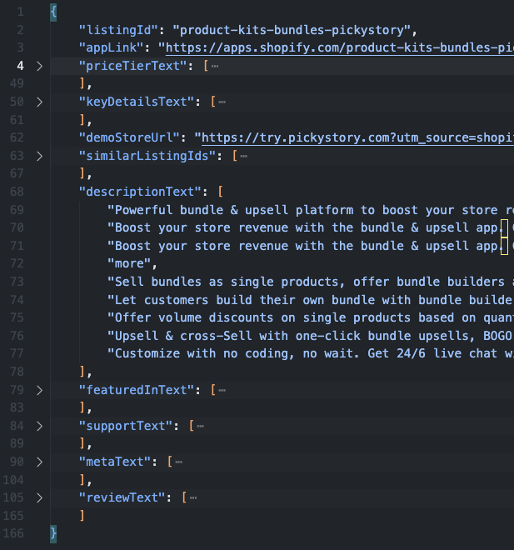Screen dimensions: 514x550
Task: Click the ellipsis placeholder in similarListingIds
Action: [244, 156]
